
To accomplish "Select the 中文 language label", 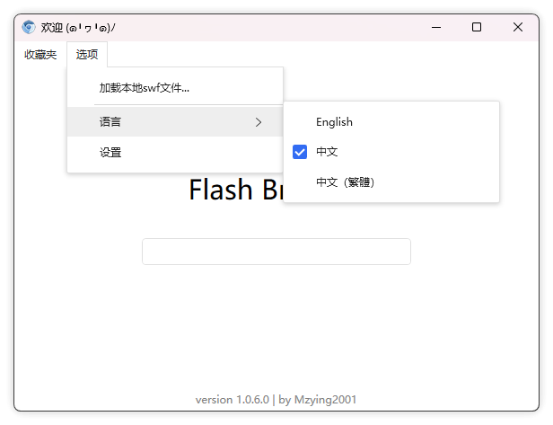I will (x=327, y=152).
